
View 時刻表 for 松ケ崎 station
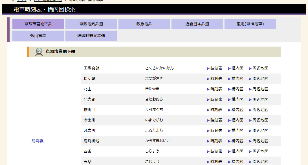pyautogui.click(x=214, y=79)
